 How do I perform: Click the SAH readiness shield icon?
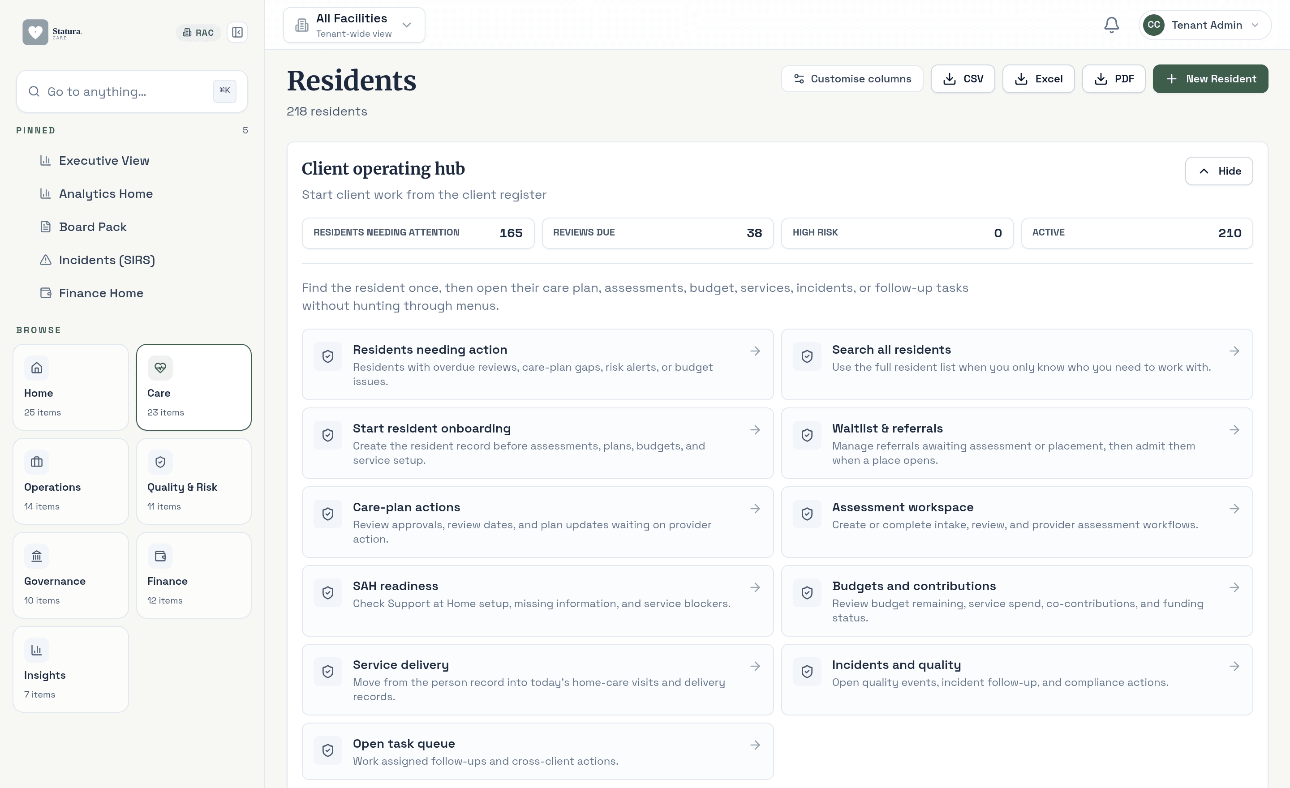[328, 593]
